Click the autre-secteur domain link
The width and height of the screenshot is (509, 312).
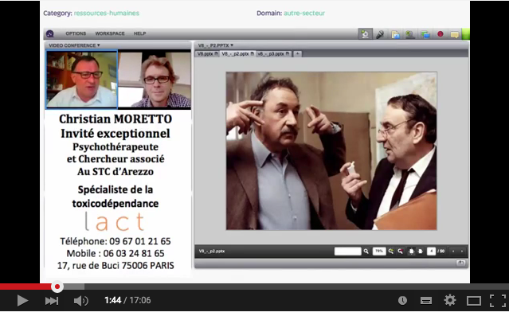click(x=304, y=14)
